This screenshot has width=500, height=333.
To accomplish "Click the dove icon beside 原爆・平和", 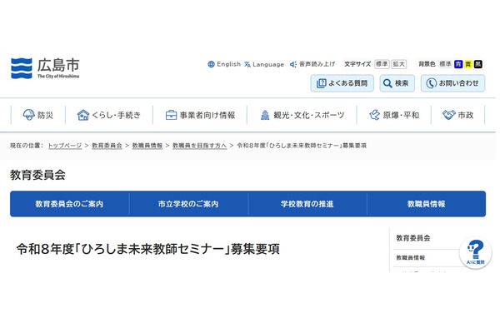I will pyautogui.click(x=375, y=115).
